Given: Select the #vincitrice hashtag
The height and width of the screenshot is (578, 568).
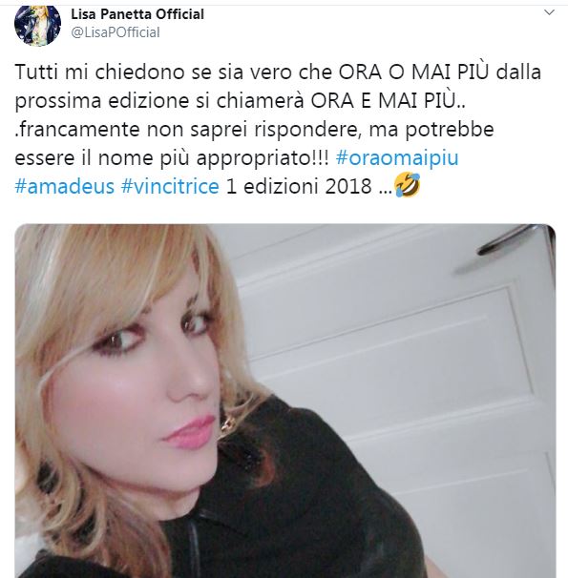Looking at the screenshot, I should pyautogui.click(x=170, y=187).
